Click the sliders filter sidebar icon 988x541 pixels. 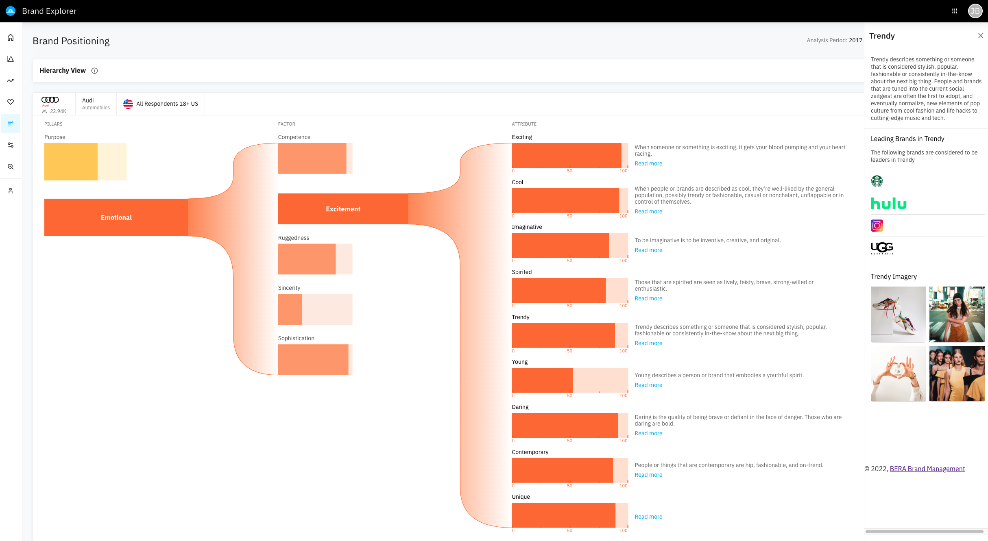pyautogui.click(x=11, y=145)
